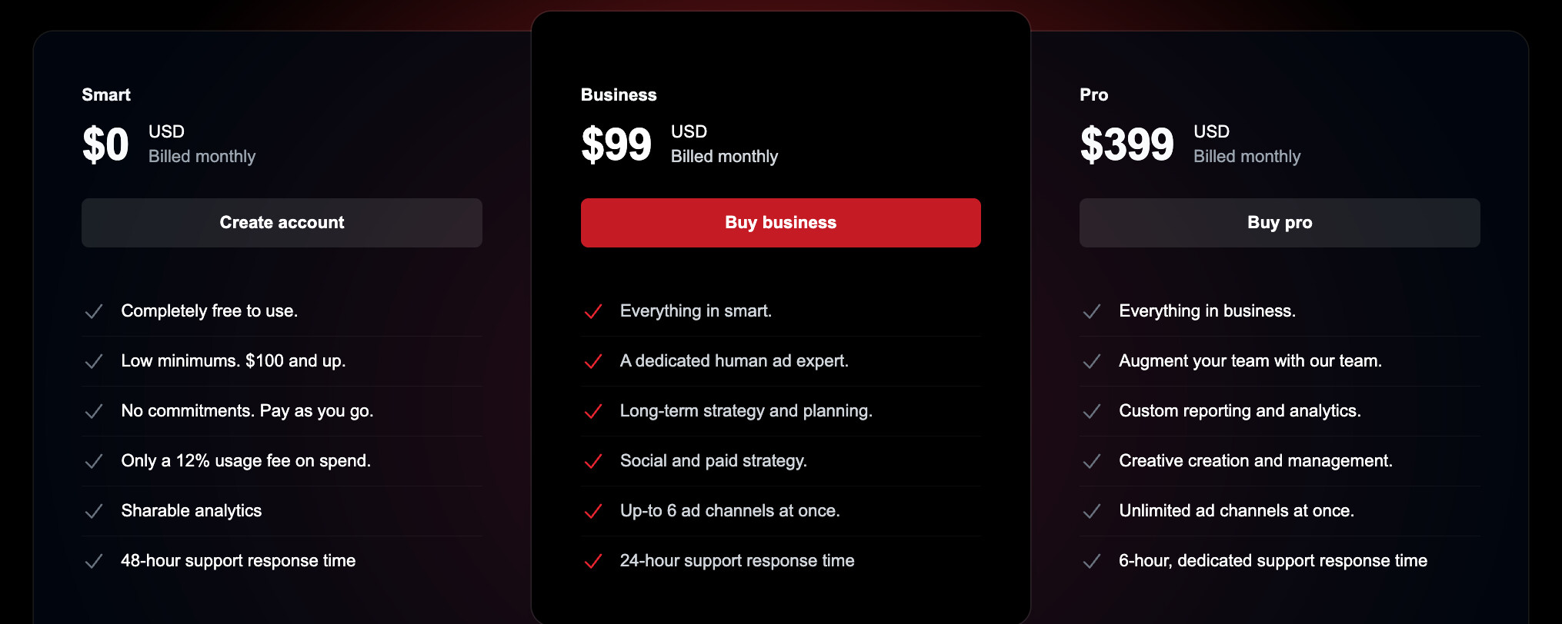The height and width of the screenshot is (624, 1562).
Task: Click checkmark next to Custom reporting and analytics
Action: click(x=1091, y=411)
